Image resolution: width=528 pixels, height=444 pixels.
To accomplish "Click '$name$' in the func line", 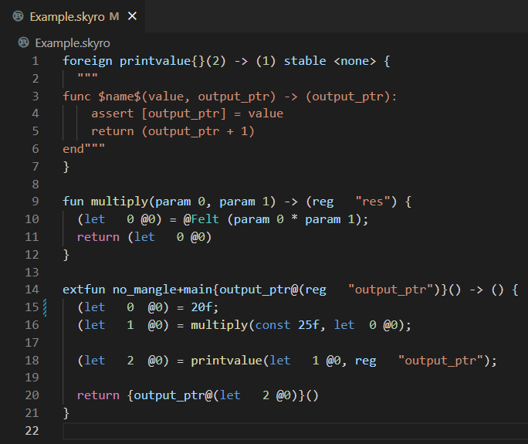I will [120, 97].
